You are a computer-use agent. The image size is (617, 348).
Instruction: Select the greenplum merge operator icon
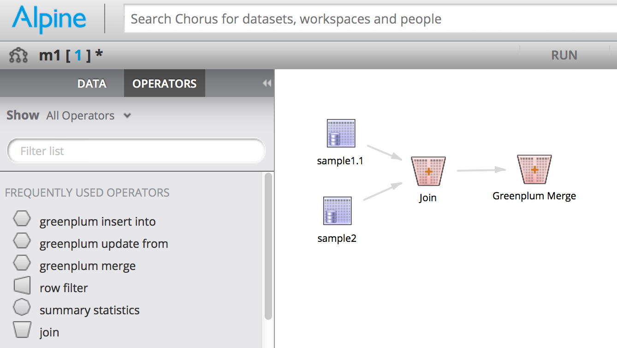pos(22,263)
